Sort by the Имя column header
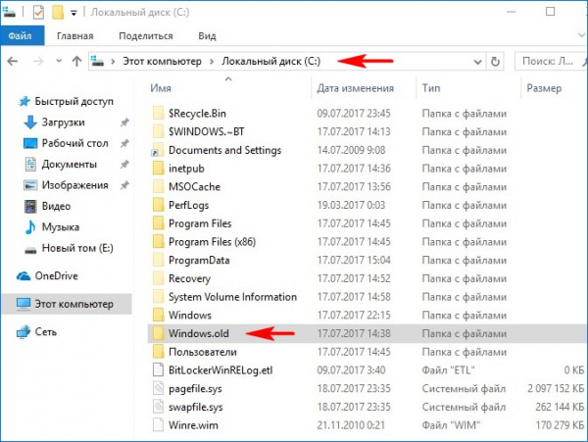 pyautogui.click(x=161, y=88)
